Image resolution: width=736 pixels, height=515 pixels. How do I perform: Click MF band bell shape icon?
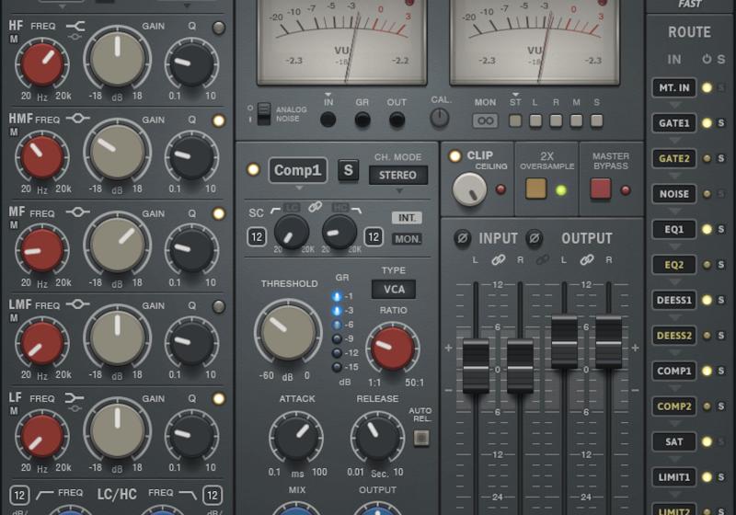pyautogui.click(x=77, y=212)
